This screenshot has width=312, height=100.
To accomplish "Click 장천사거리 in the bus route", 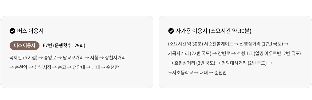I will pos(115,58).
